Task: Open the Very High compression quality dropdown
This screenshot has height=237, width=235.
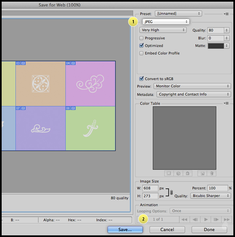Action: (163, 30)
